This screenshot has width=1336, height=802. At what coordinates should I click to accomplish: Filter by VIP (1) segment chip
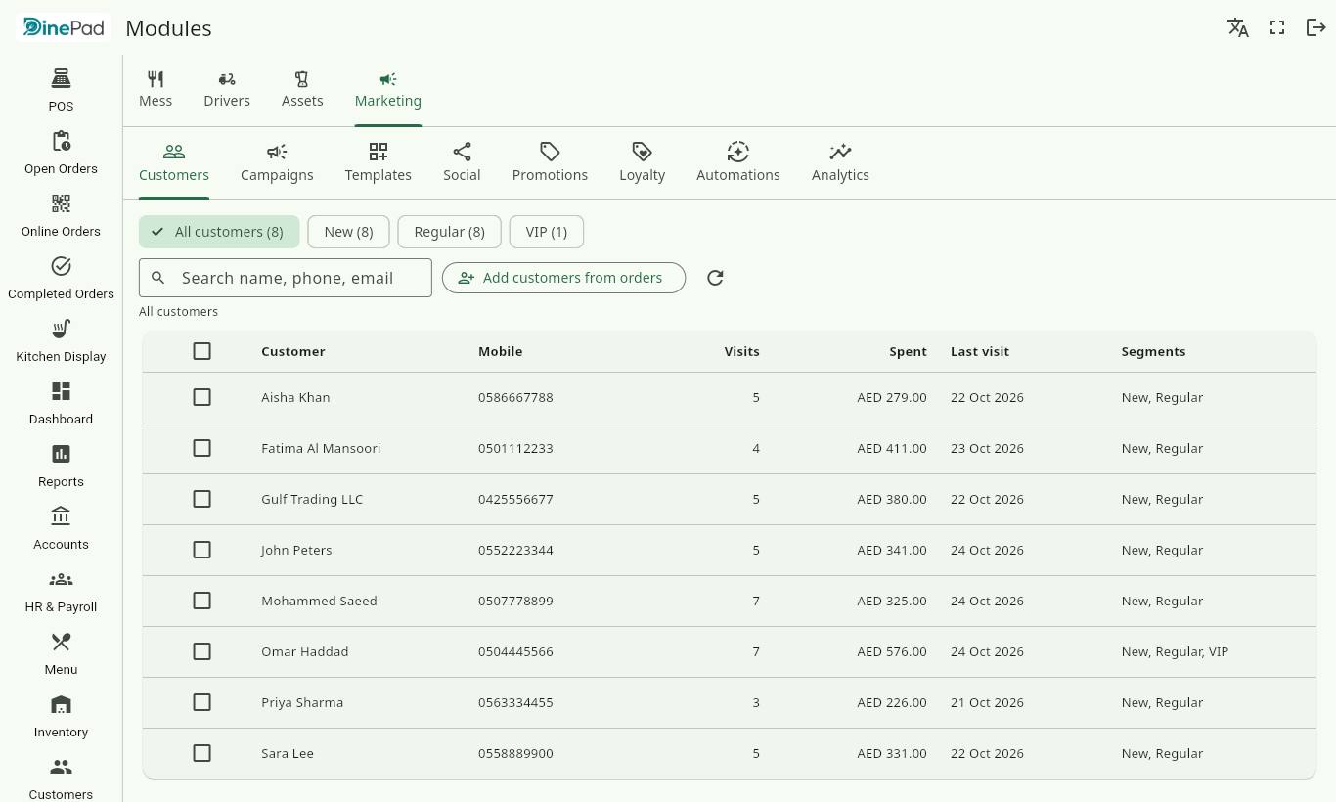(546, 232)
